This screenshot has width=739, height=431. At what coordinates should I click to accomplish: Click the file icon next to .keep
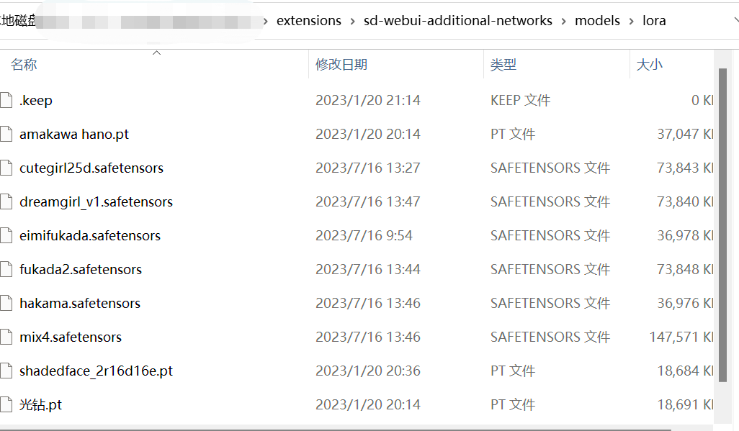click(6, 100)
